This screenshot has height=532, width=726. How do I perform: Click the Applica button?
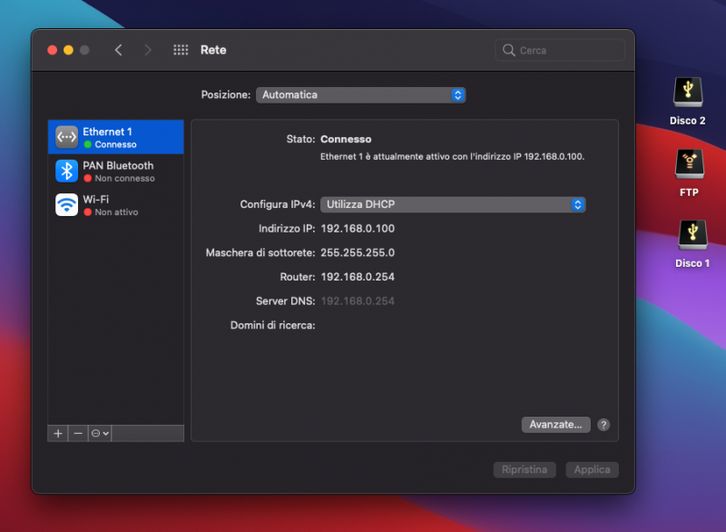click(593, 469)
